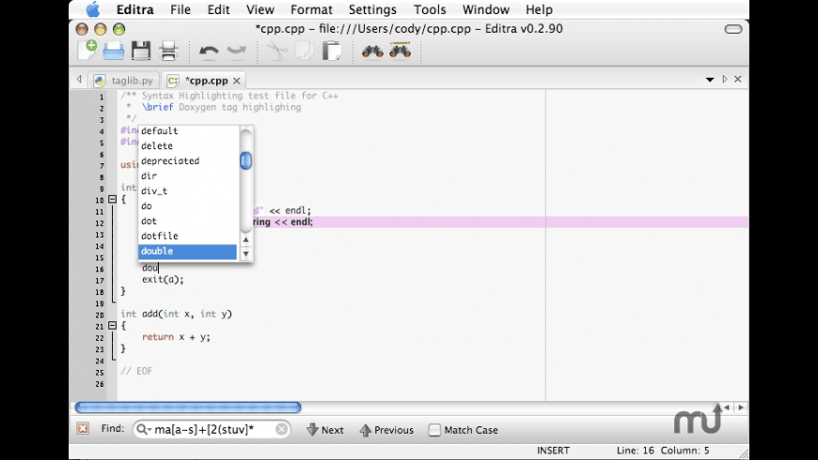Open the Format menu
The width and height of the screenshot is (818, 460).
311,9
